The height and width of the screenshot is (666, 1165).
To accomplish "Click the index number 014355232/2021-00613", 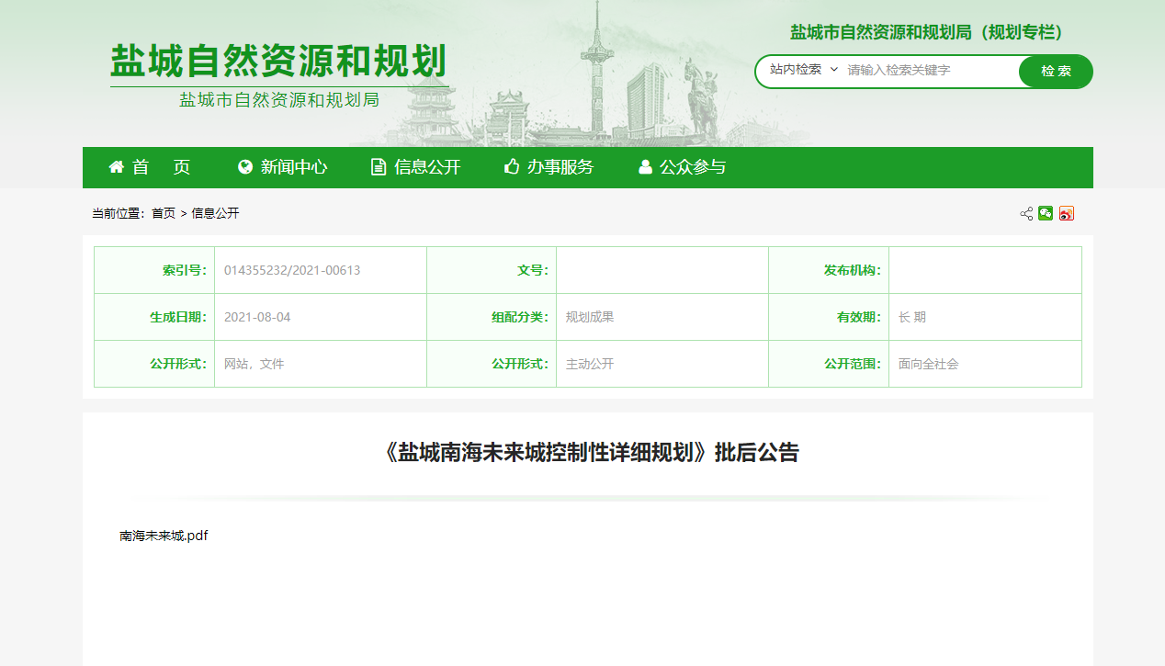I will [x=292, y=270].
